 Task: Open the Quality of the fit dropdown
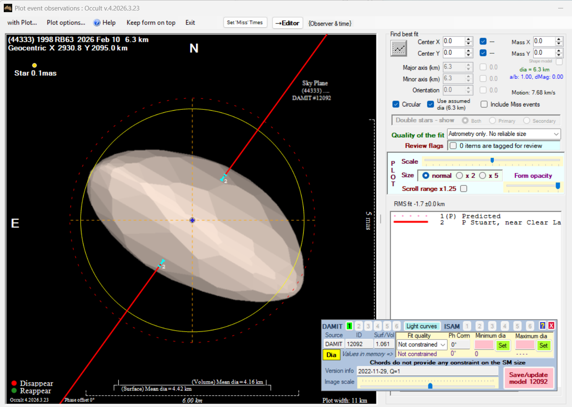coord(556,134)
